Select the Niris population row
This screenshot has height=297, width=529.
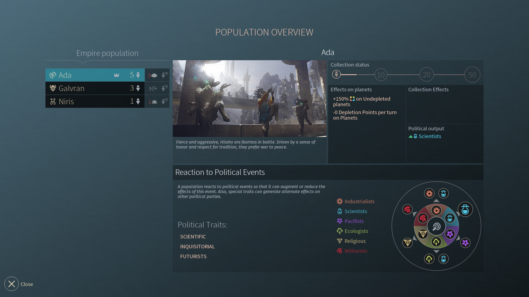click(95, 101)
